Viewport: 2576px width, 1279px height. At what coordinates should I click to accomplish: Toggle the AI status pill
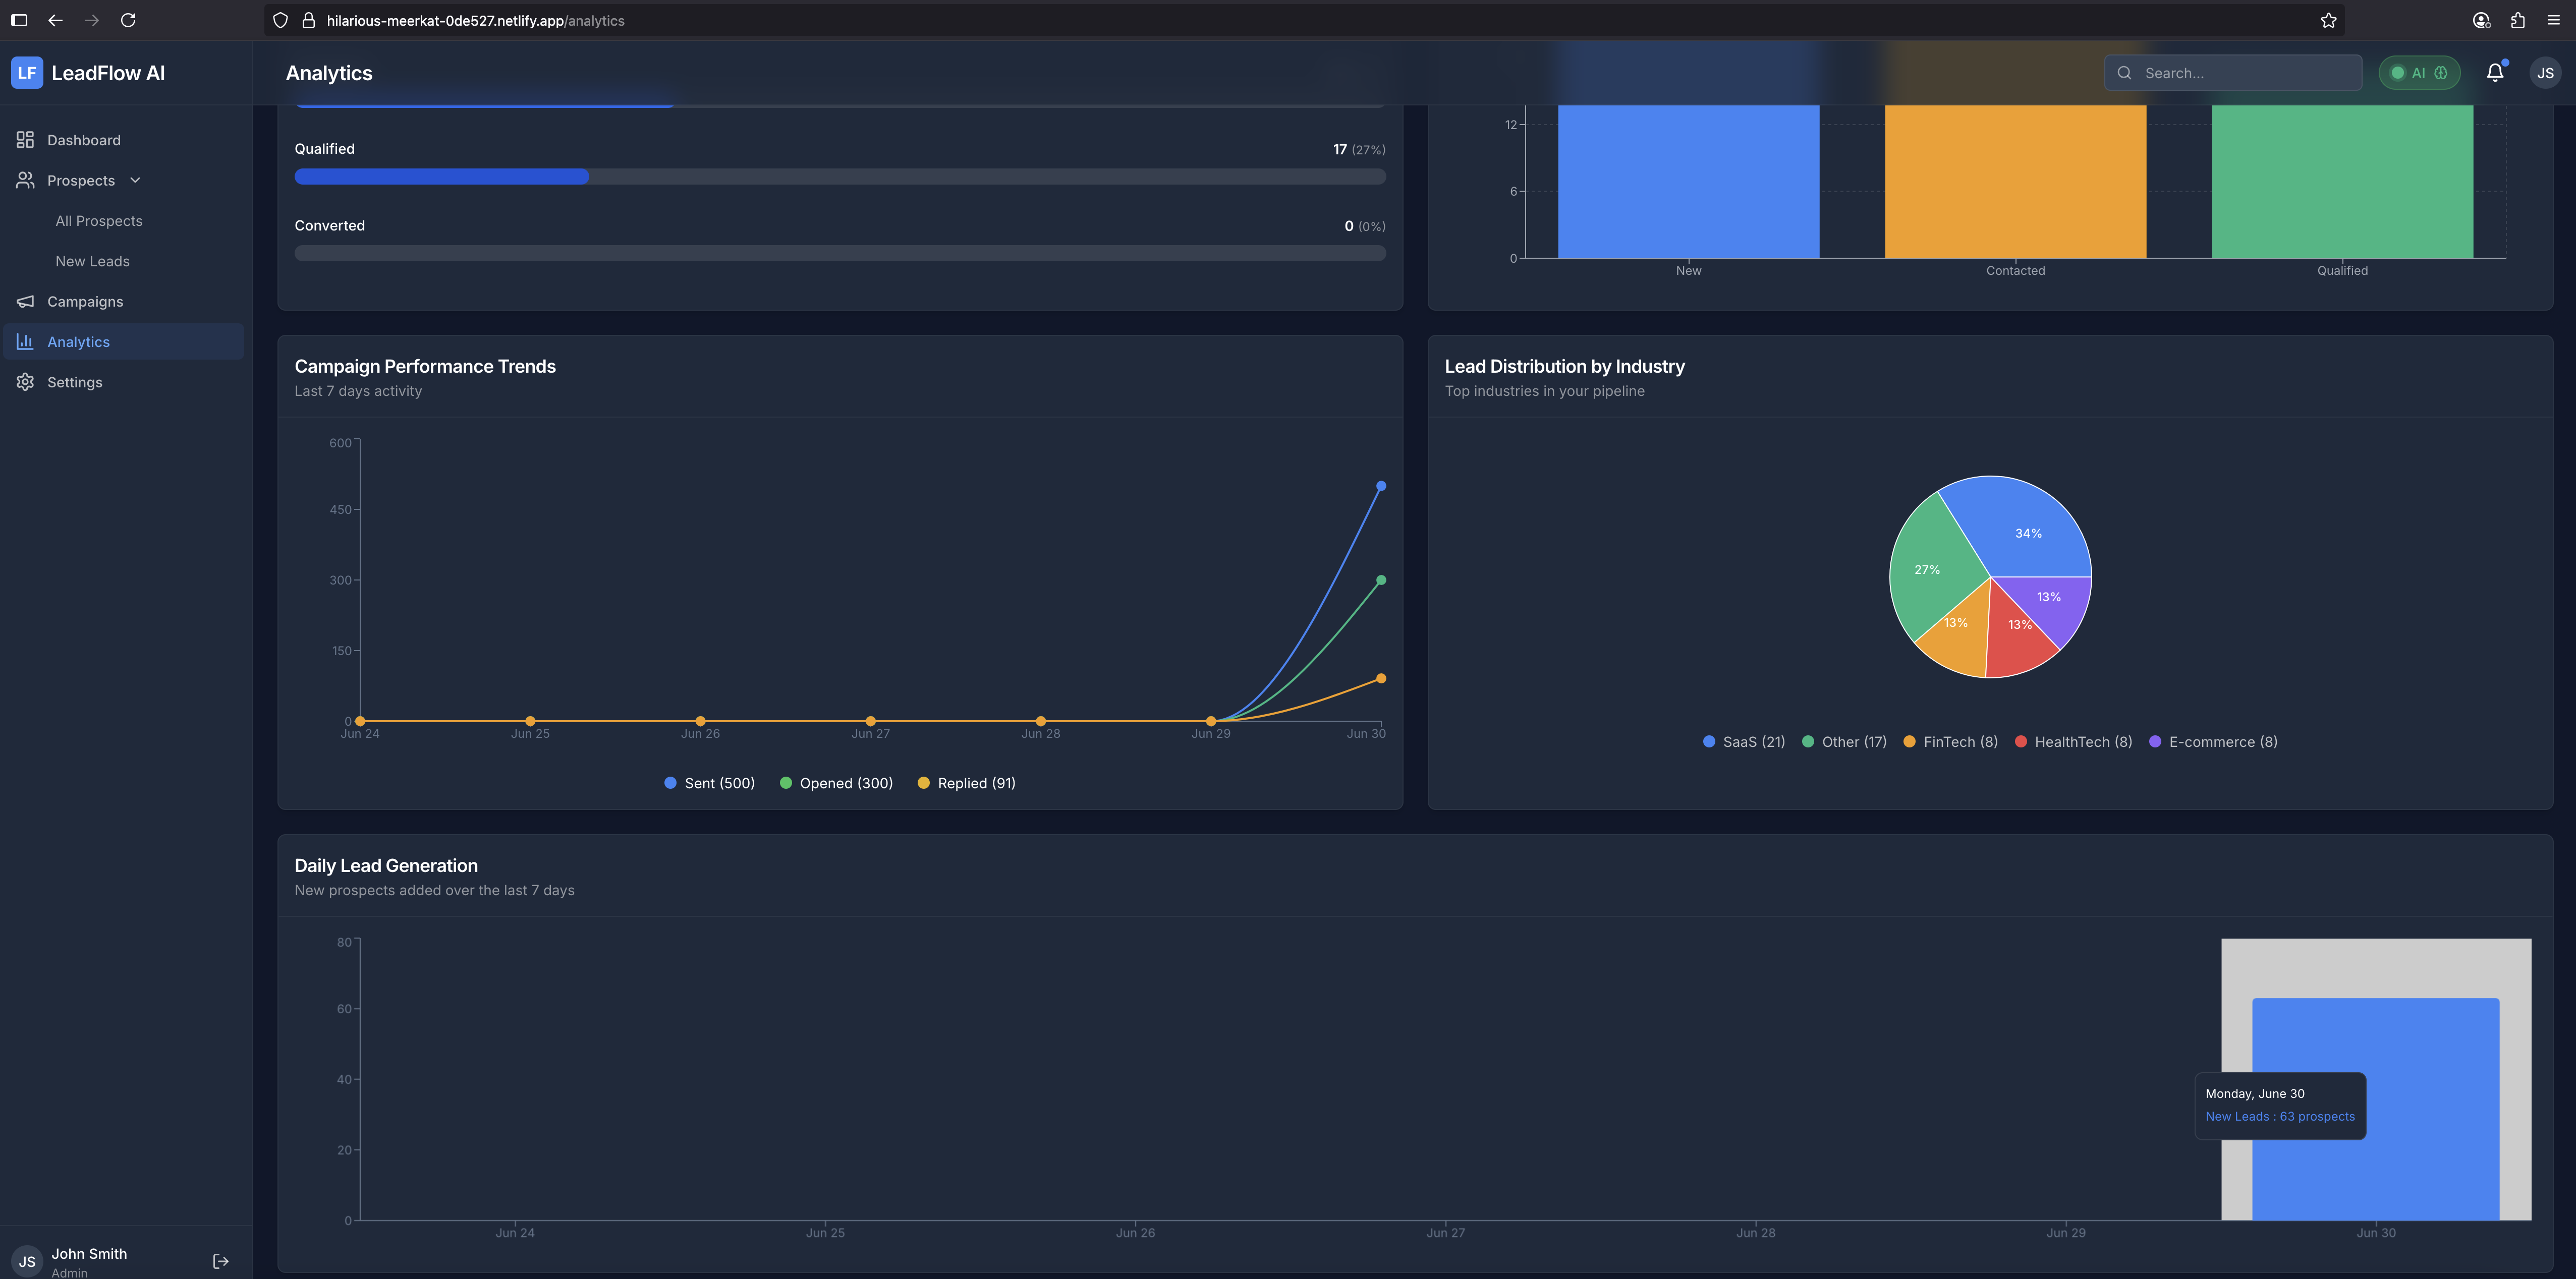(2418, 73)
